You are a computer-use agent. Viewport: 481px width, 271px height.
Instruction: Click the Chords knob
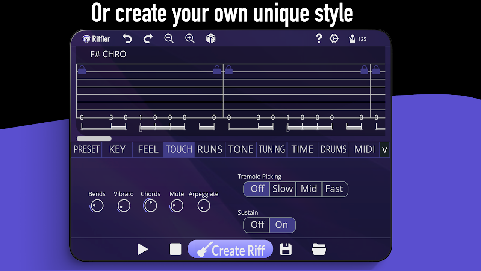pos(150,206)
